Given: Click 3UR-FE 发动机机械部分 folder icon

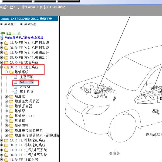Looking at the screenshot, I should pos(6,58).
